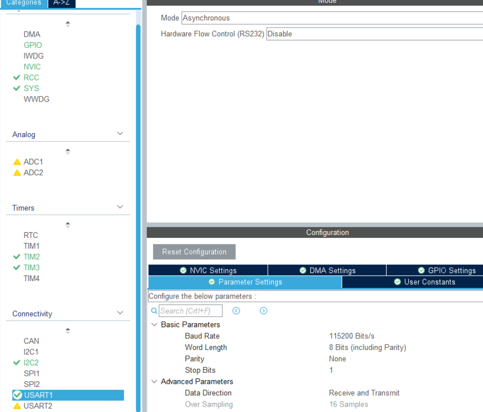The image size is (483, 412).
Task: Collapse the Analog category chevron
Action: point(120,134)
